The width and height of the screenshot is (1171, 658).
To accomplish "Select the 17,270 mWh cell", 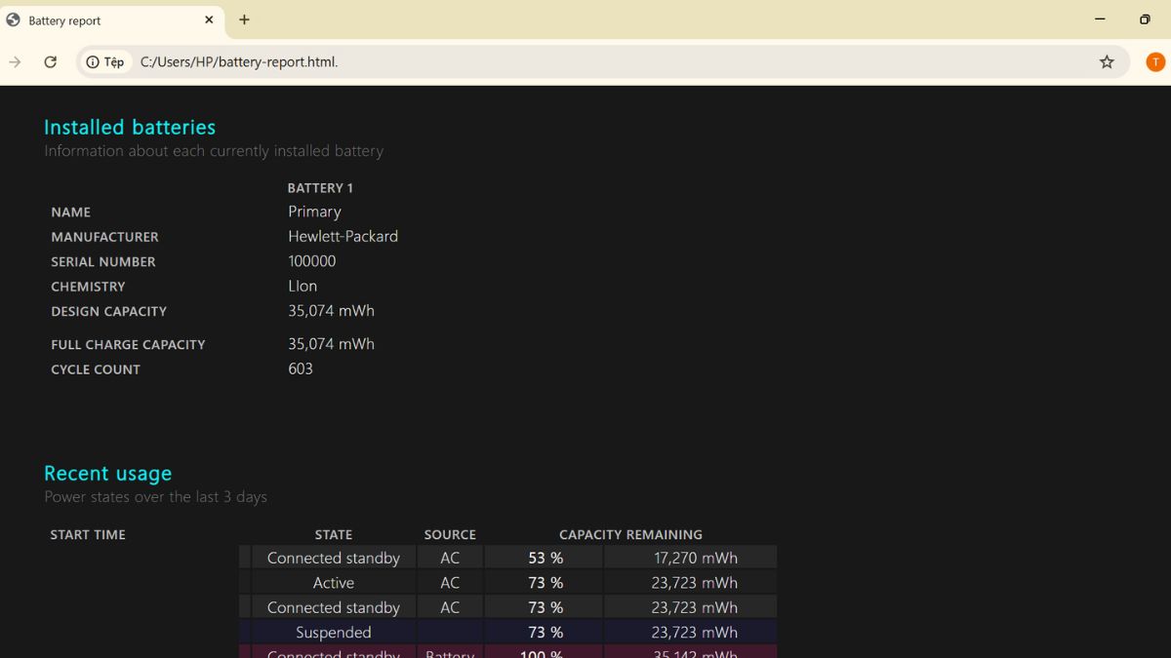I will (691, 558).
